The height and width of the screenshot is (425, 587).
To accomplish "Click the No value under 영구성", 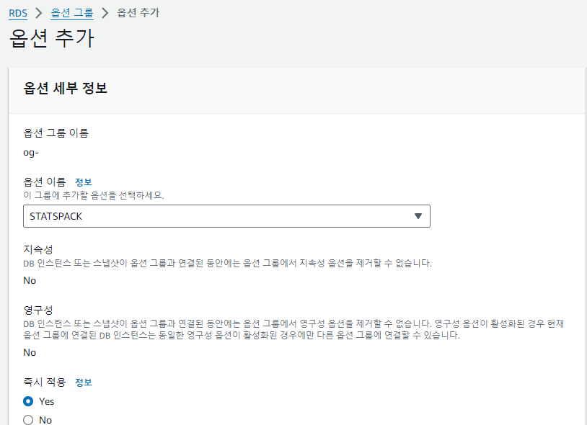I will pos(30,352).
